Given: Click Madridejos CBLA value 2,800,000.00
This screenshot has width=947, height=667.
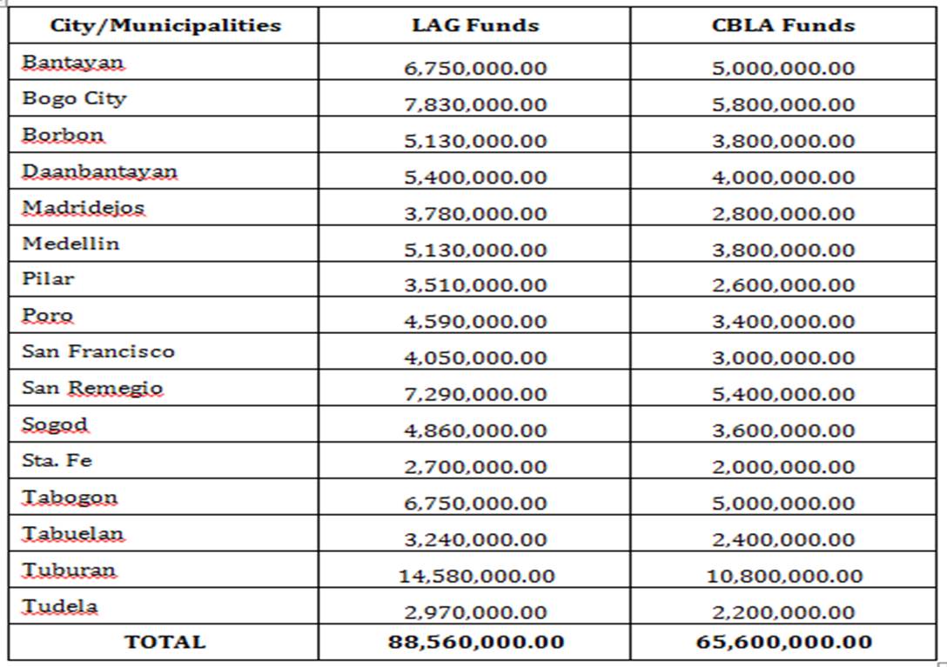Looking at the screenshot, I should pyautogui.click(x=783, y=214).
